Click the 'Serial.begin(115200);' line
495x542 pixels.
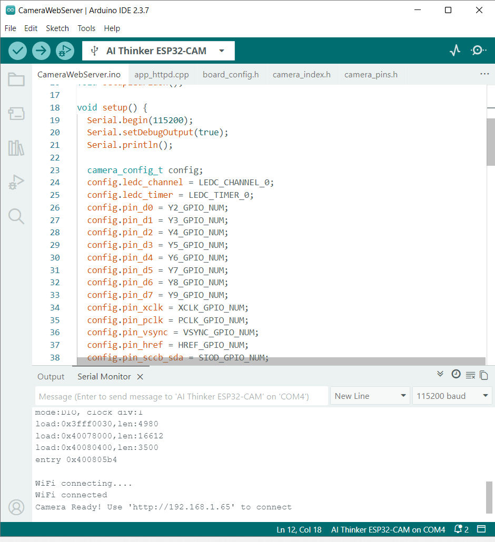tap(140, 120)
